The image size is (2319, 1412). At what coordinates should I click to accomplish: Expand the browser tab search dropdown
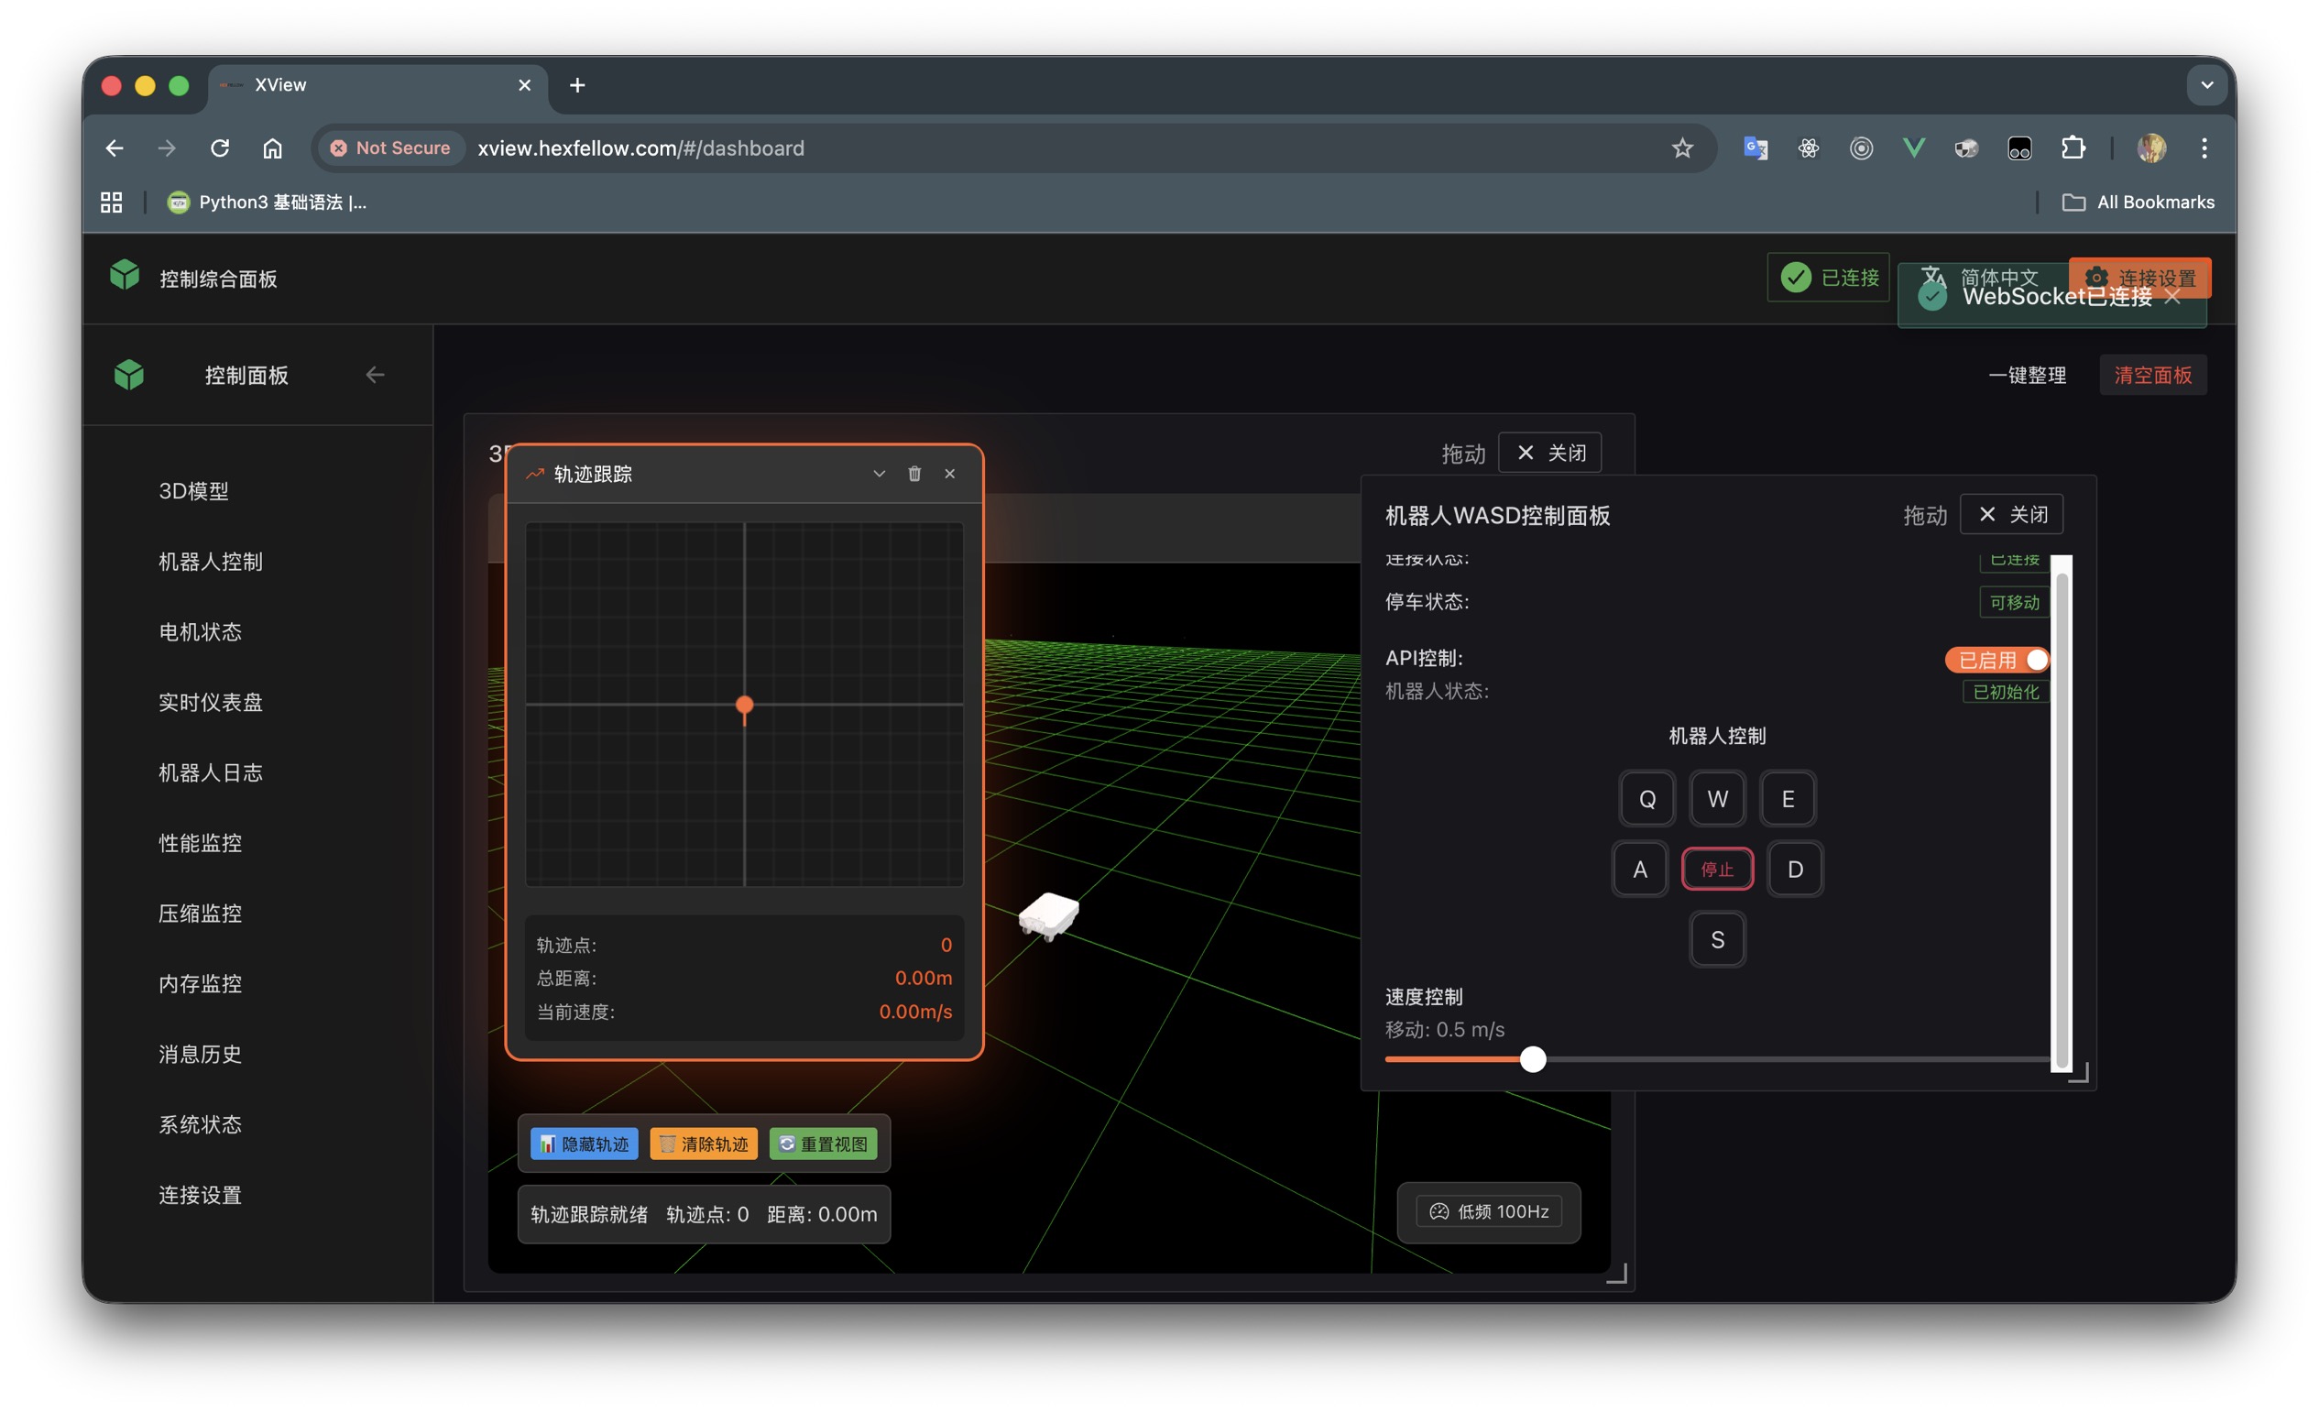(2207, 84)
